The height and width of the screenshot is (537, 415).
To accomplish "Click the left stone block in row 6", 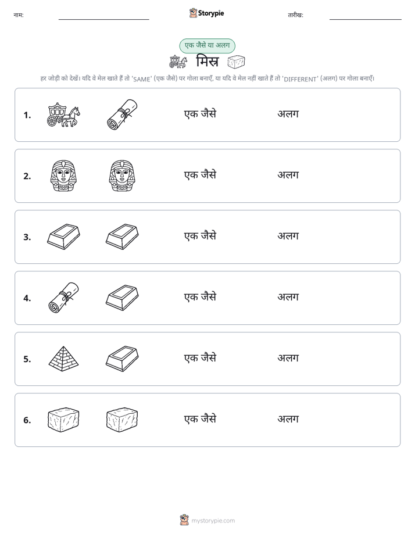I will [x=63, y=420].
